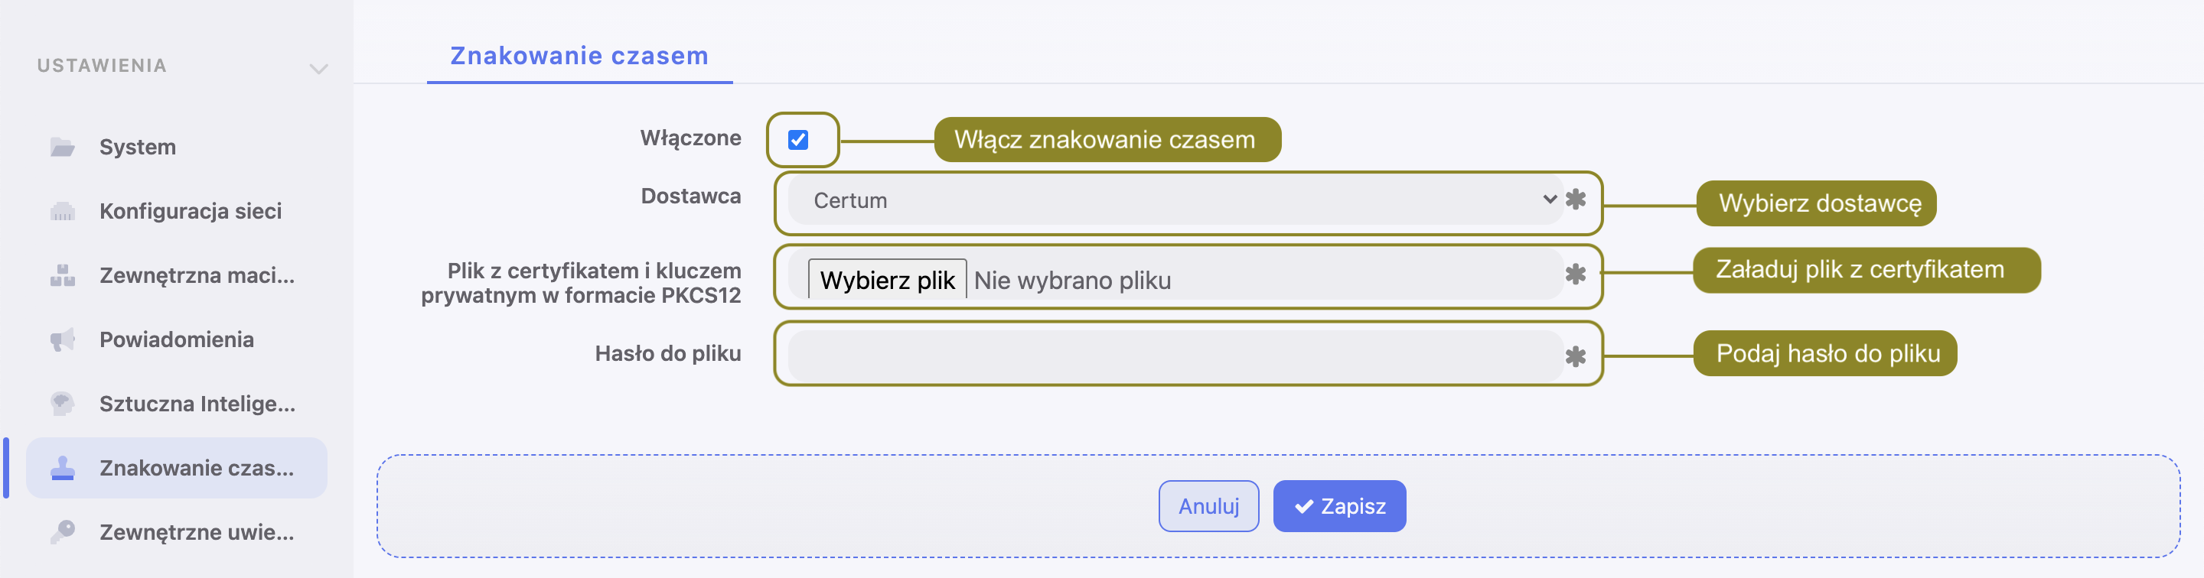Click the Wybierz plik file button
The image size is (2204, 578).
(x=886, y=280)
